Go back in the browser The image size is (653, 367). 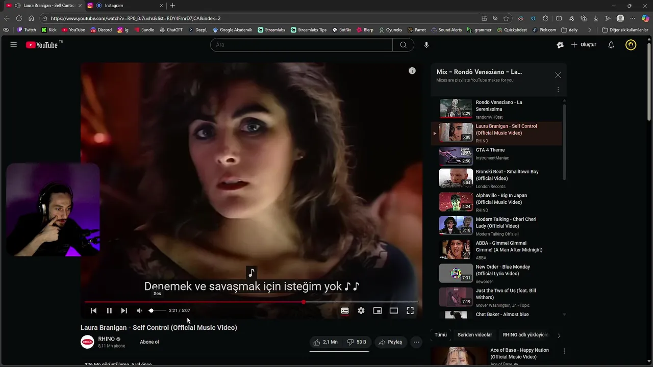click(x=7, y=18)
